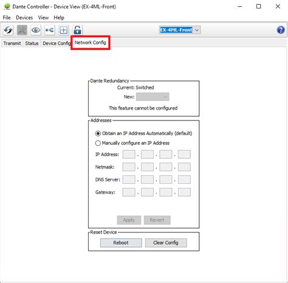Open the File menu
Screen dimensions: 288x283
click(7, 18)
